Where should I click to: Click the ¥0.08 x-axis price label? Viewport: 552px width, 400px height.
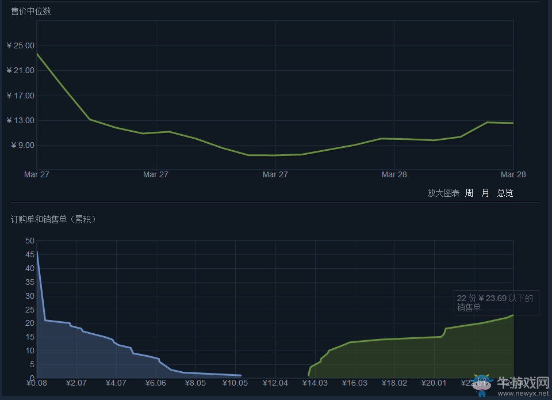[37, 383]
